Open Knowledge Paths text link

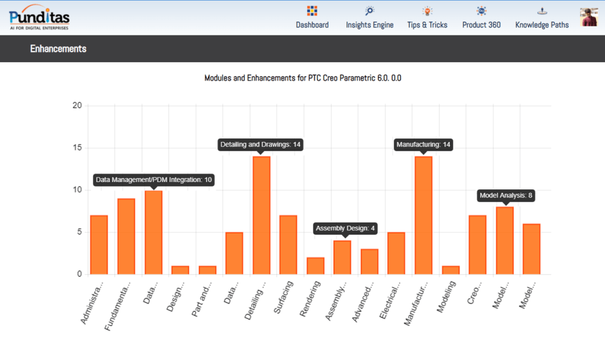tap(542, 25)
